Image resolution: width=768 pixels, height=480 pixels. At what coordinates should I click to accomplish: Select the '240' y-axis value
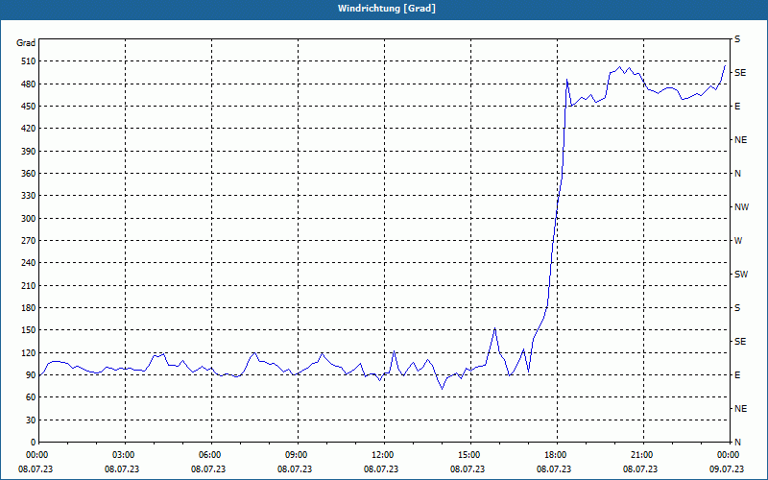click(29, 263)
